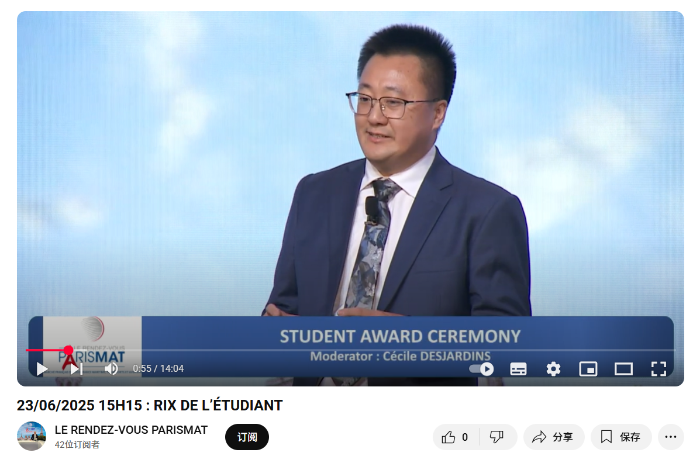Screen dimensions: 693x456
Task: Like the video with thumbs up
Action: pyautogui.click(x=455, y=437)
